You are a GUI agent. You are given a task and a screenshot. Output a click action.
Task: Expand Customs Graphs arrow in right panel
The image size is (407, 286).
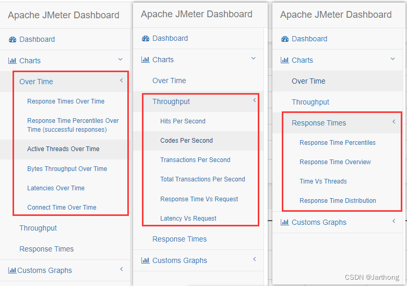394,221
